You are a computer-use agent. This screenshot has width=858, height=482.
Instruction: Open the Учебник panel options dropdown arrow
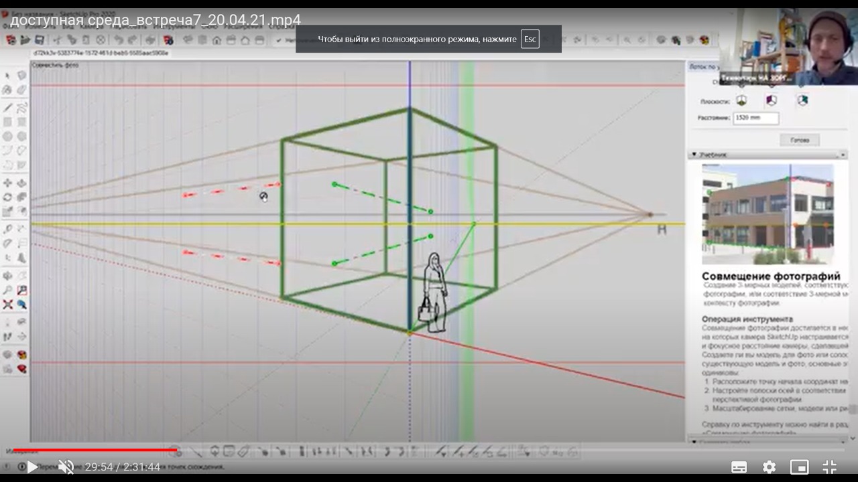pyautogui.click(x=843, y=155)
